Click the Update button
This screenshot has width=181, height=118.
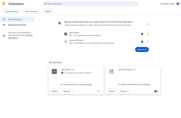pyautogui.click(x=48, y=11)
